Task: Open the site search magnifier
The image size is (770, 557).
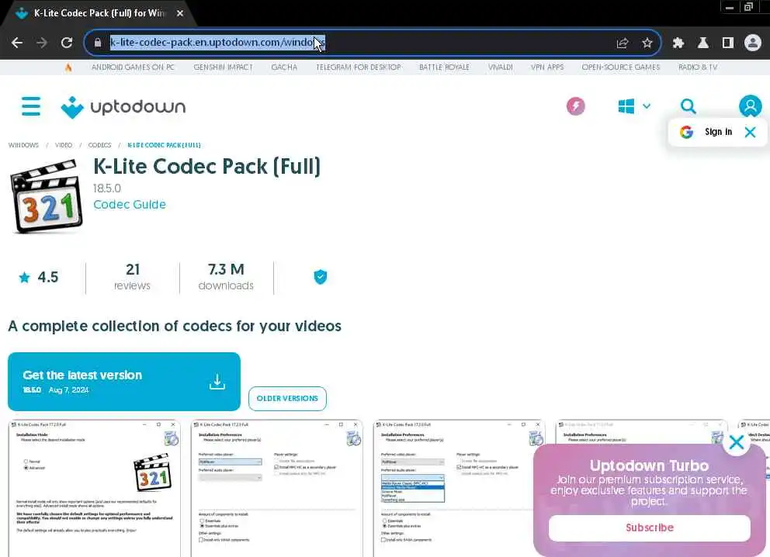Action: pos(688,106)
